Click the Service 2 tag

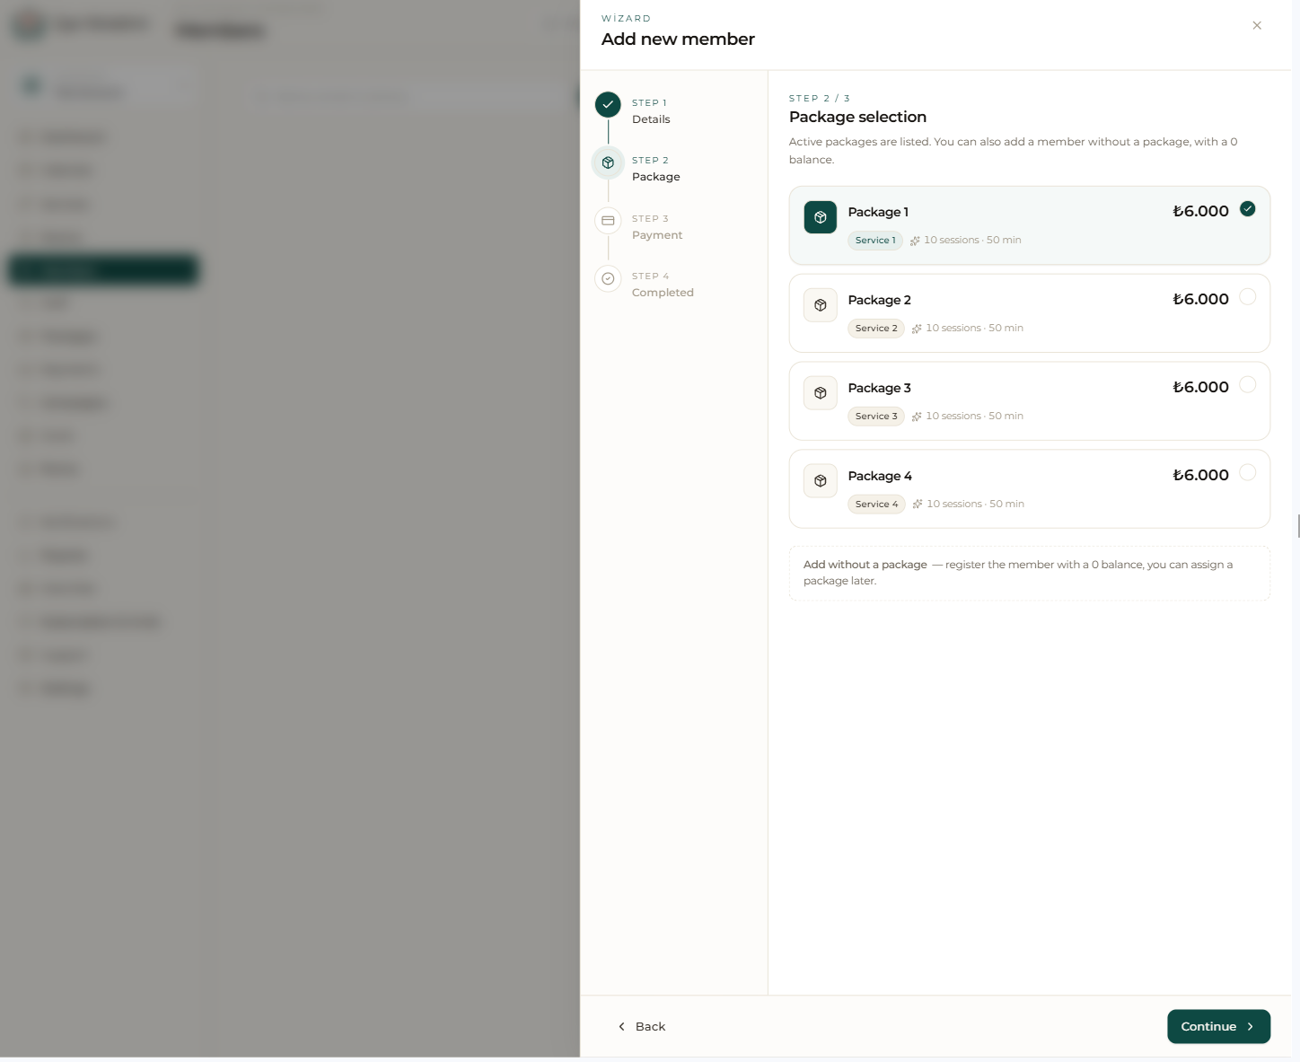876,329
